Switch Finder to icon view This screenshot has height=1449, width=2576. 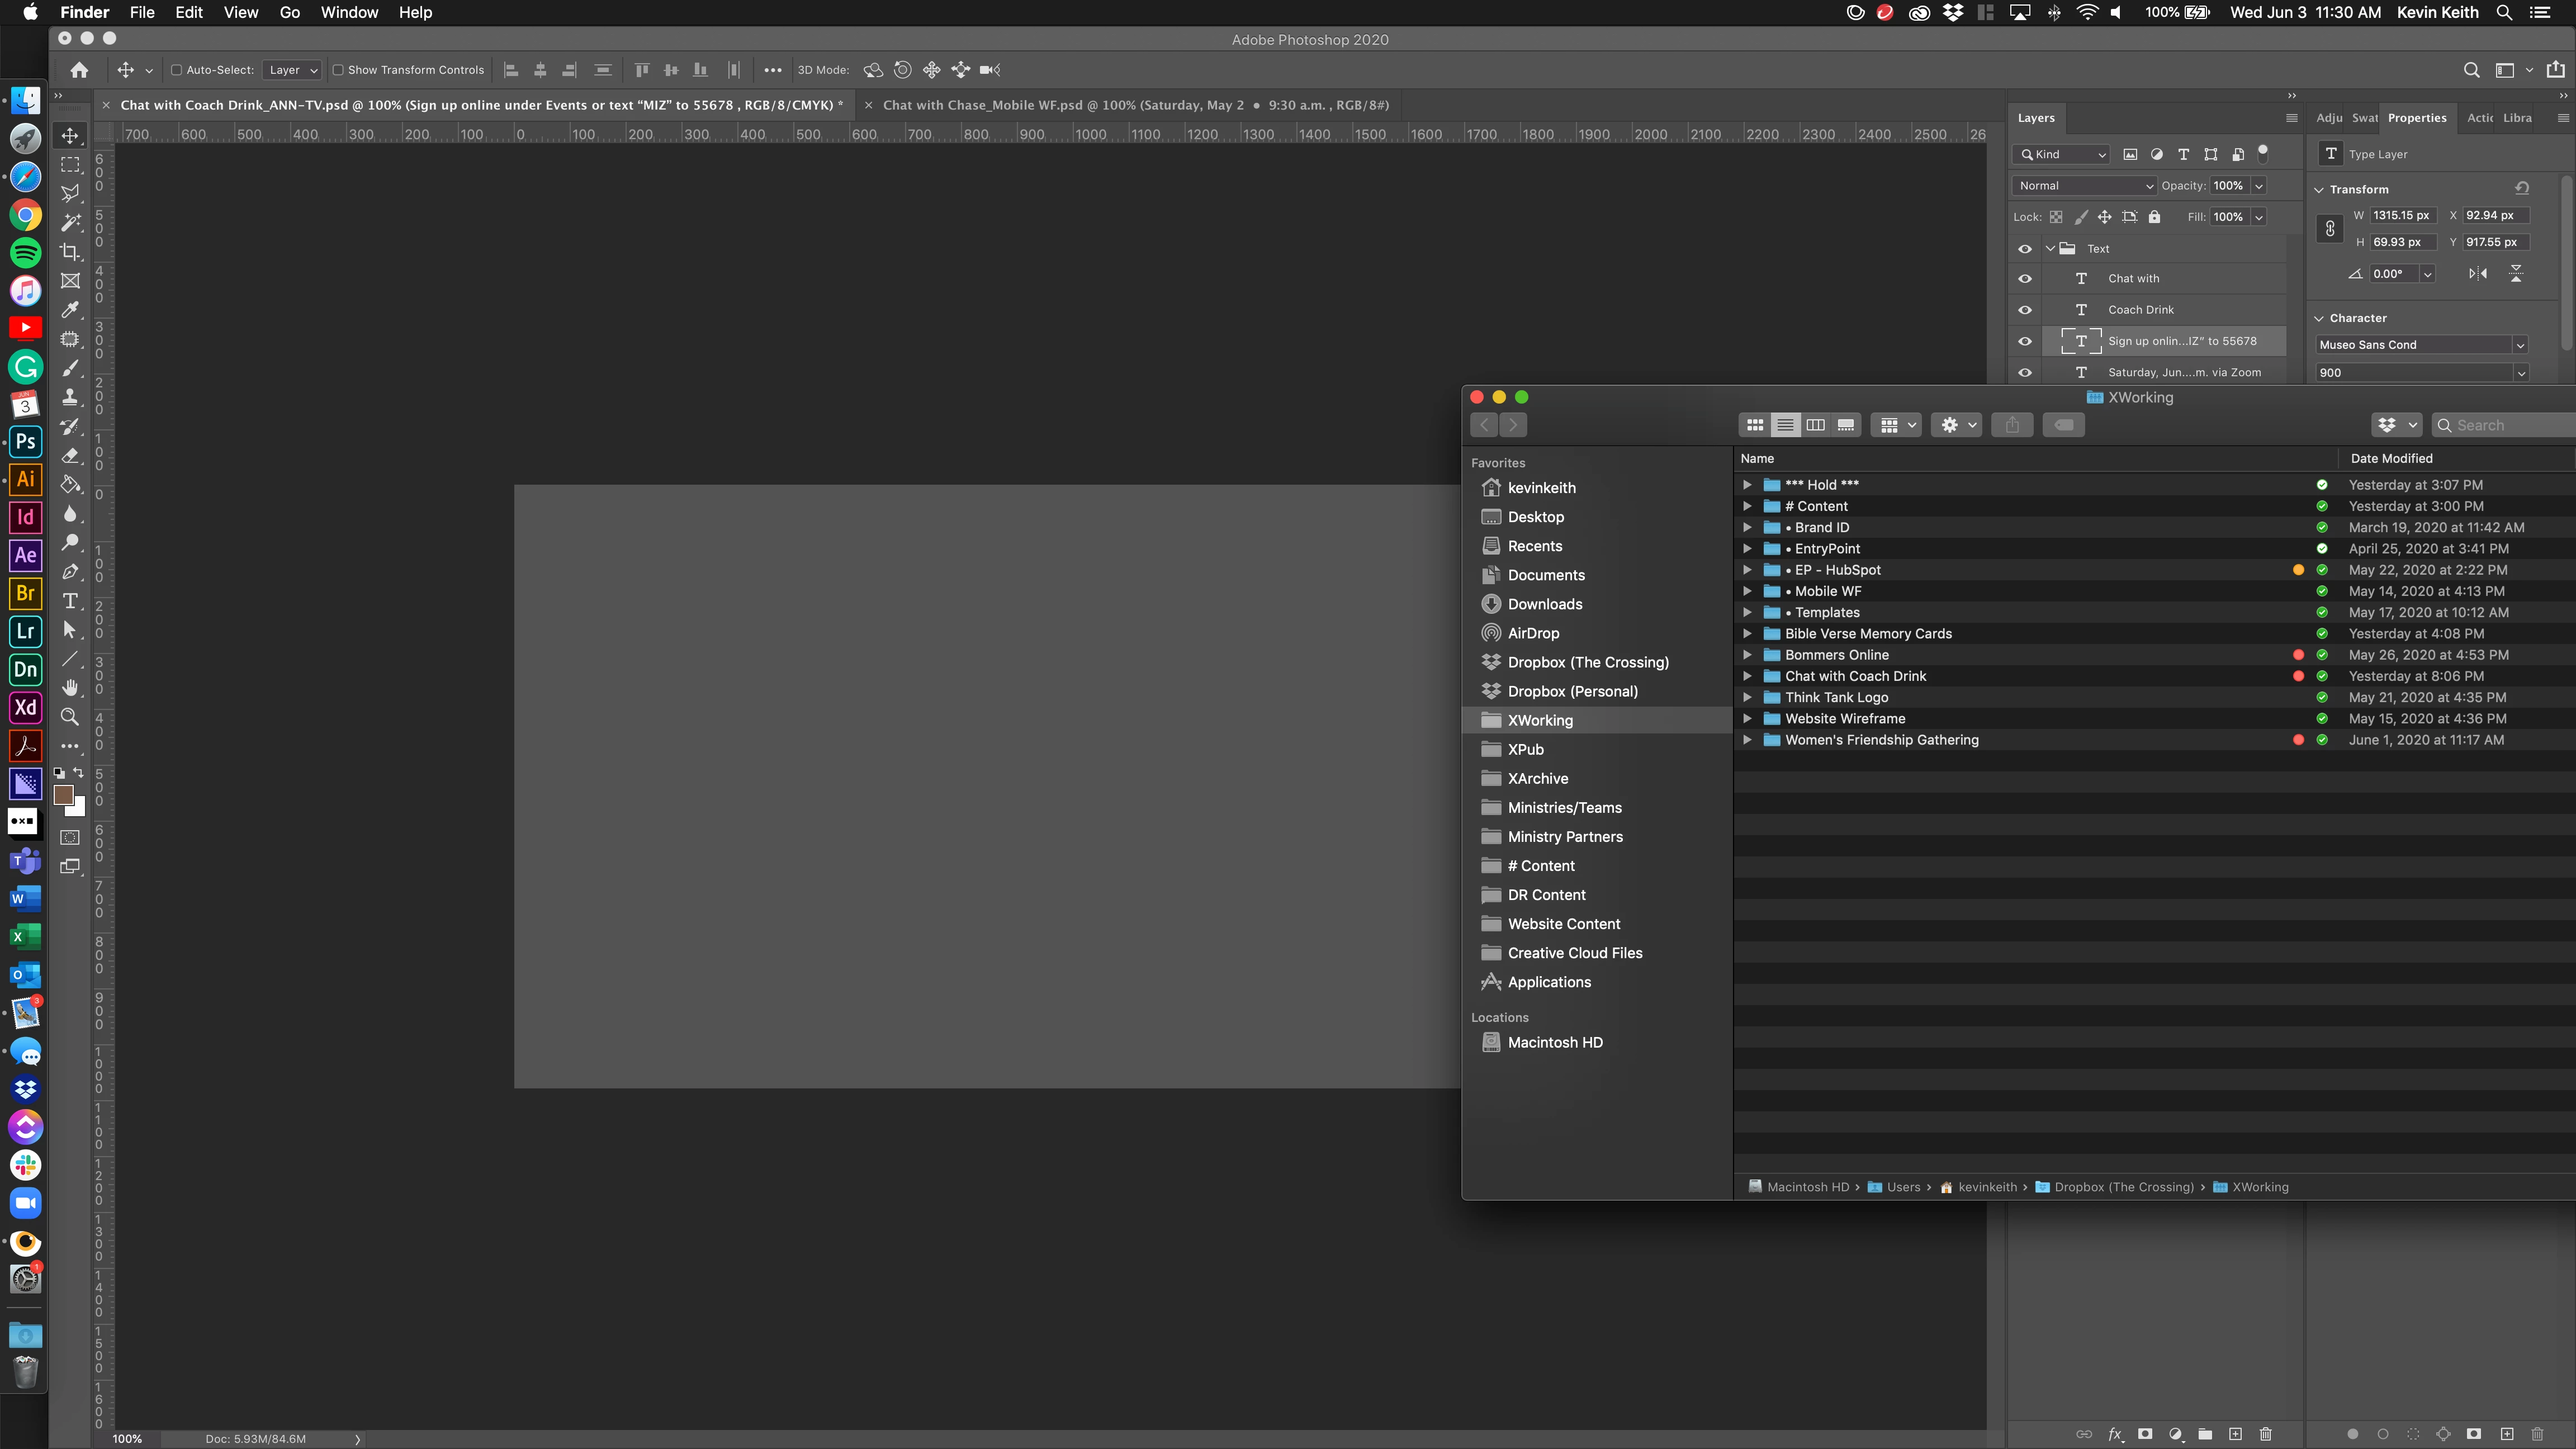coord(1754,425)
